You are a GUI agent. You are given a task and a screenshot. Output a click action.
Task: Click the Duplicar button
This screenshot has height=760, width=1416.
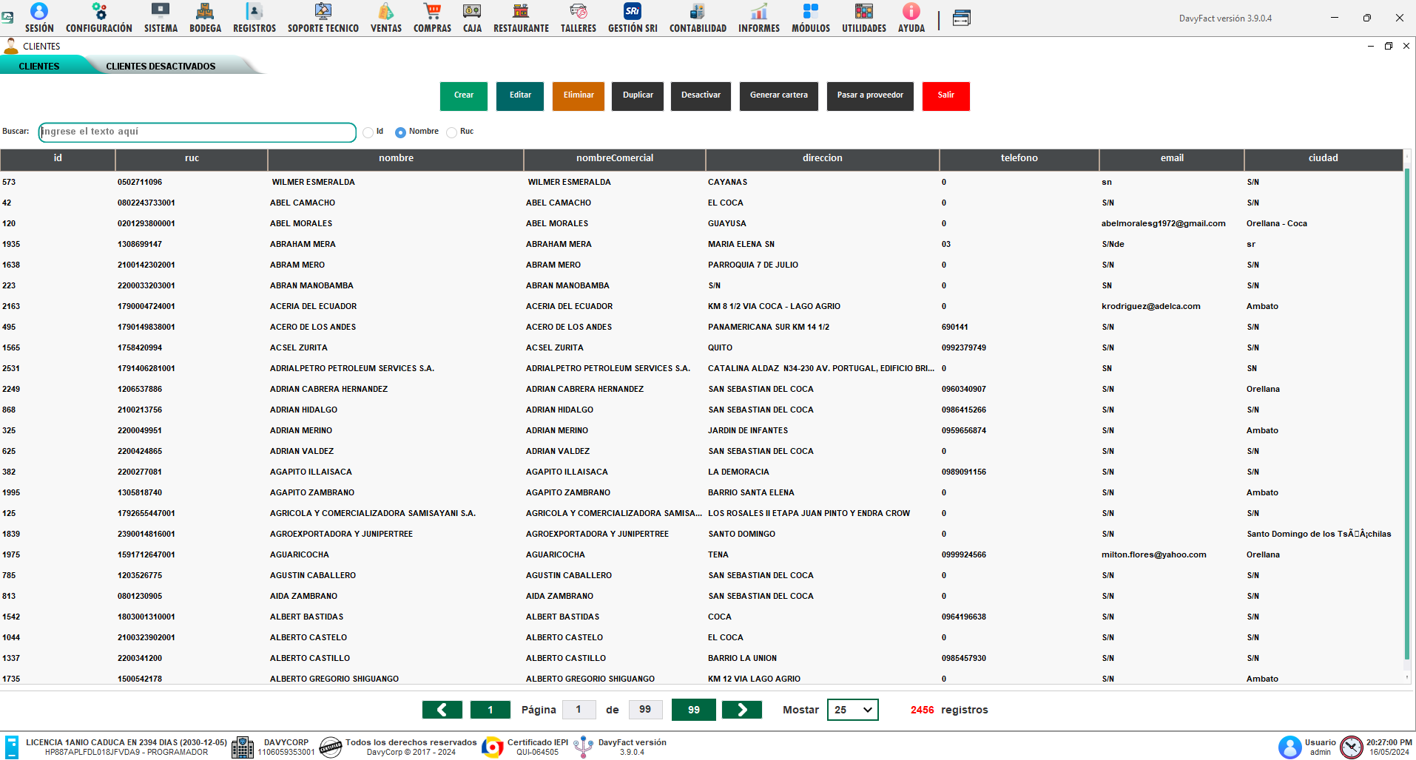pyautogui.click(x=638, y=96)
